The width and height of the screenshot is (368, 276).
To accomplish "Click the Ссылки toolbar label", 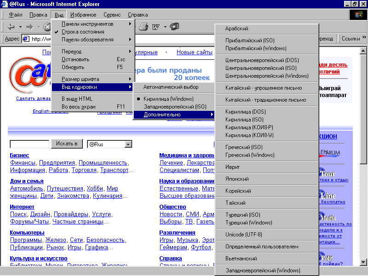I will tap(351, 39).
